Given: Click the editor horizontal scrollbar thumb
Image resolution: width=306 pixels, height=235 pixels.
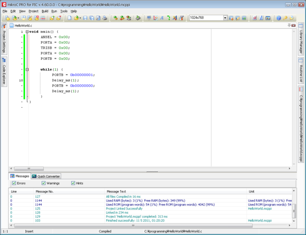Looking at the screenshot, I should point(29,168).
